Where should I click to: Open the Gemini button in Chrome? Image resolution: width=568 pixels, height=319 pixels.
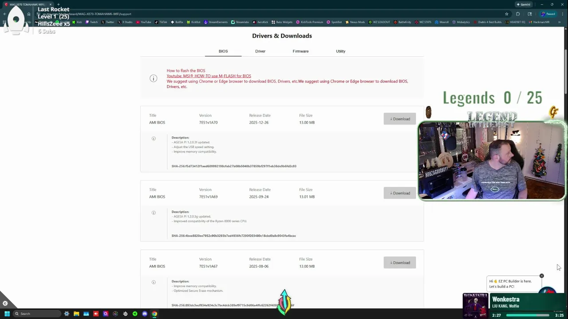point(523,4)
